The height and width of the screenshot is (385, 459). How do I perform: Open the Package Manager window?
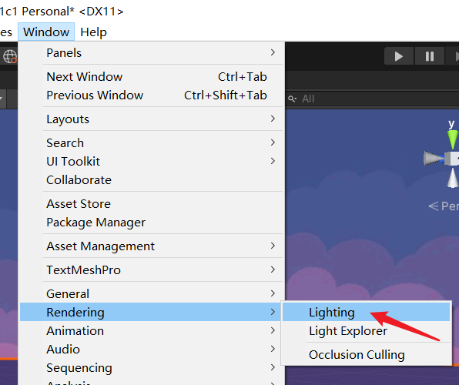coord(151,223)
